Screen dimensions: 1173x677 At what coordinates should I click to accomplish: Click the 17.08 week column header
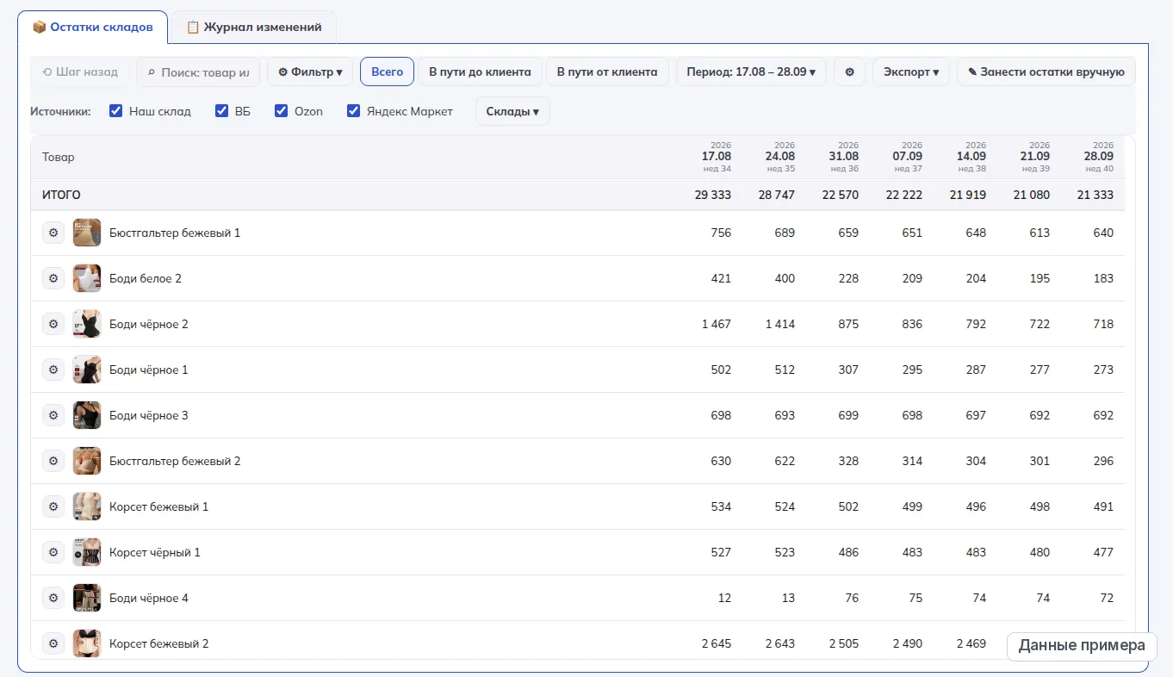pyautogui.click(x=716, y=157)
